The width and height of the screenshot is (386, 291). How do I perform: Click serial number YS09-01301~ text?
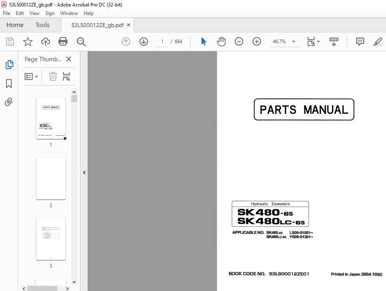(301, 237)
